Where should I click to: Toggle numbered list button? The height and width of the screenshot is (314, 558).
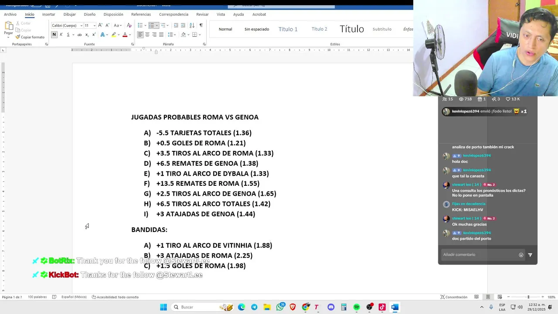click(152, 25)
